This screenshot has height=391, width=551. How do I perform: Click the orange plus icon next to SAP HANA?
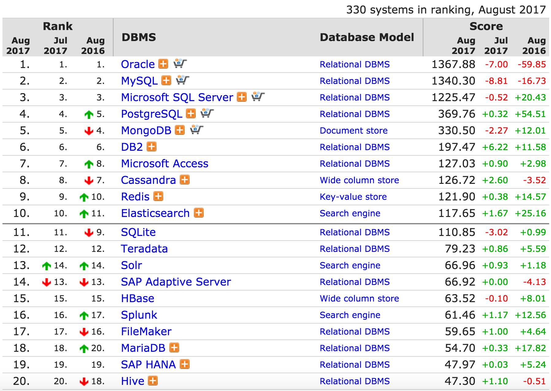pos(185,364)
